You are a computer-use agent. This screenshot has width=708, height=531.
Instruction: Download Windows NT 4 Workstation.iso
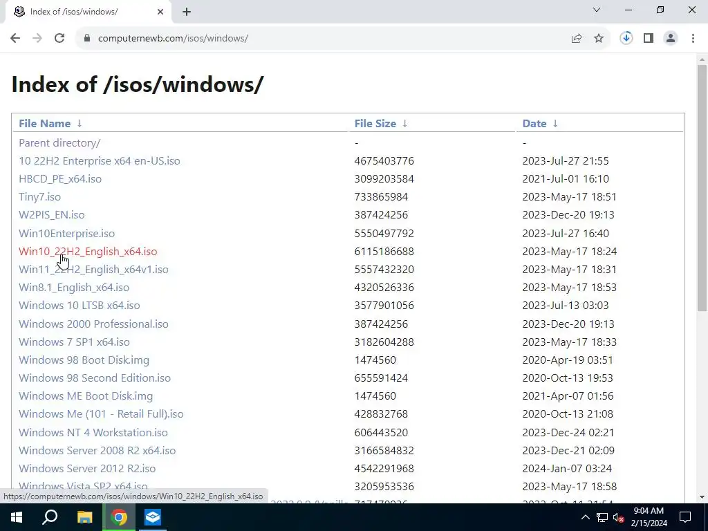point(93,433)
